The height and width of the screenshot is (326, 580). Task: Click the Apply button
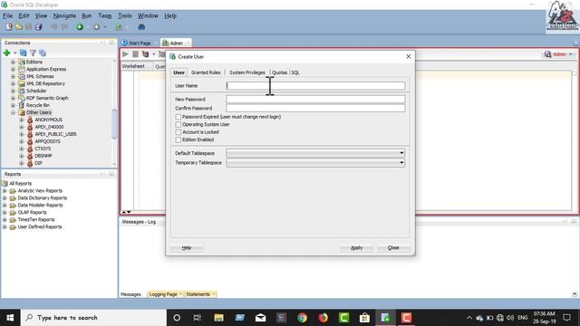[x=356, y=247]
